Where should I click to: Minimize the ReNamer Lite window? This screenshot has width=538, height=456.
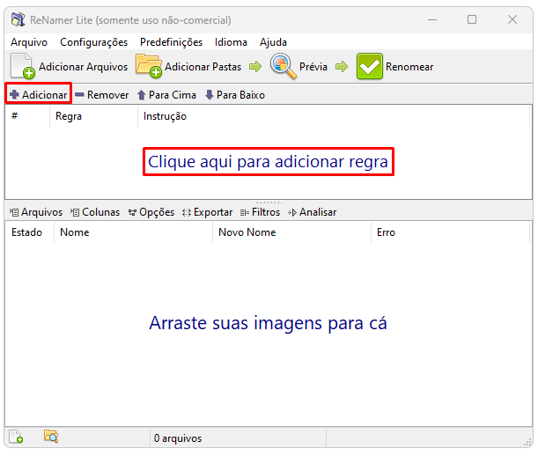(x=432, y=19)
